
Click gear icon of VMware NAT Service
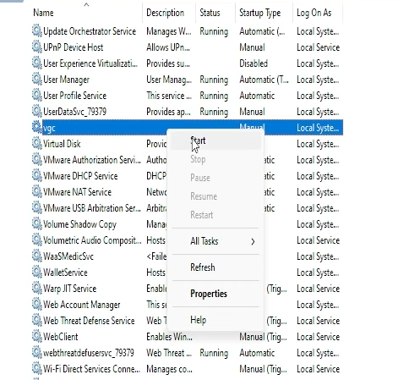pyautogui.click(x=36, y=191)
